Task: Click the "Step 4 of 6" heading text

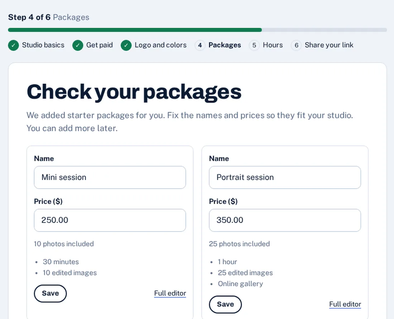Action: pos(29,17)
